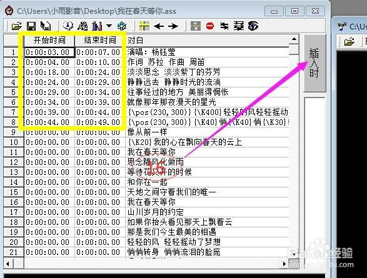Click the horizontal scrollbar right arrow

point(284,264)
